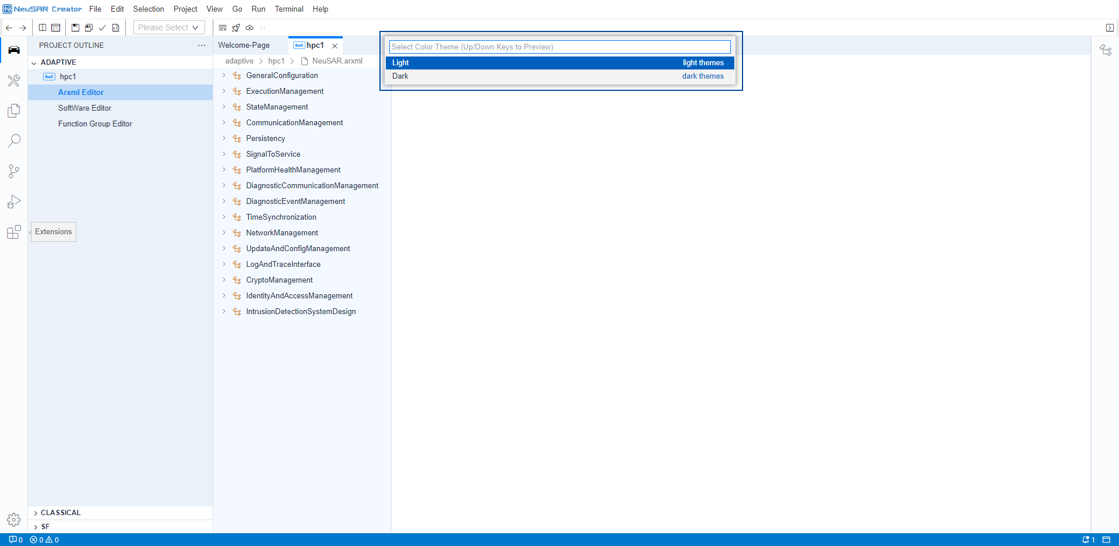The width and height of the screenshot is (1119, 546).
Task: Switch to the Welcome-Page tab
Action: 244,45
